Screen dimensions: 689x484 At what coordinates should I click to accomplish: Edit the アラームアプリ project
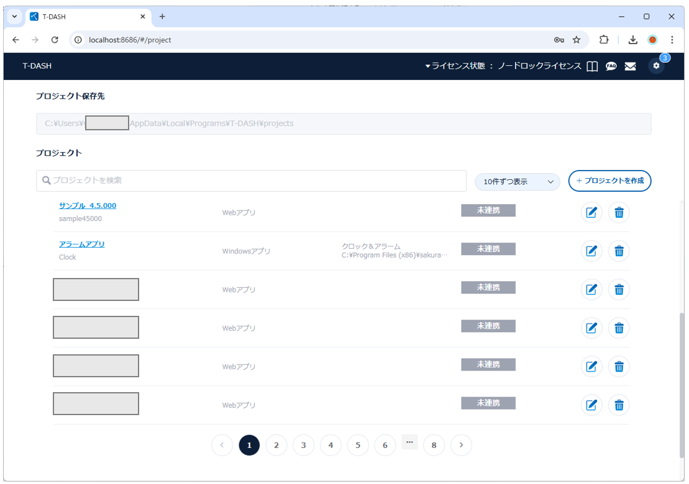[591, 251]
